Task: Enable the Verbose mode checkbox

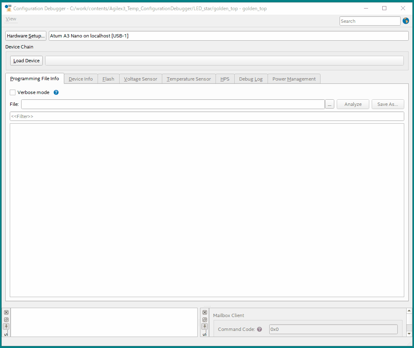Action: point(13,92)
